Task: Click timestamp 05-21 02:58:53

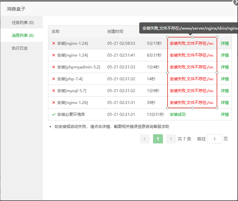Action: (121, 43)
